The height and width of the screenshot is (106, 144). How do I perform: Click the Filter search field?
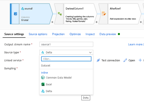click(x=66, y=59)
